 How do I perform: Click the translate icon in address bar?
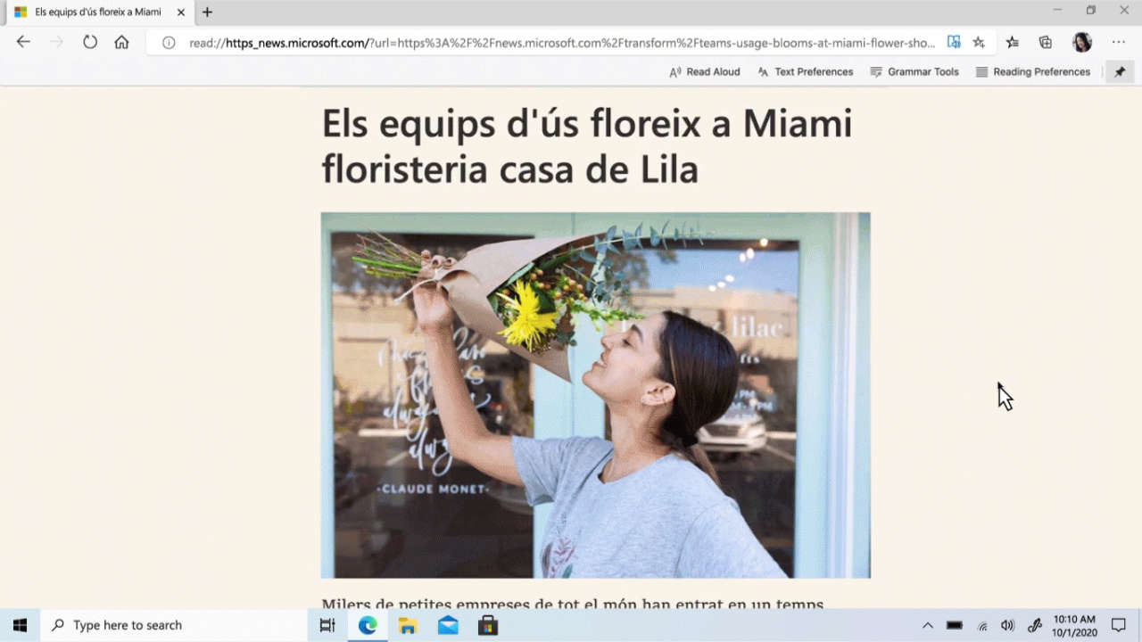tap(954, 42)
